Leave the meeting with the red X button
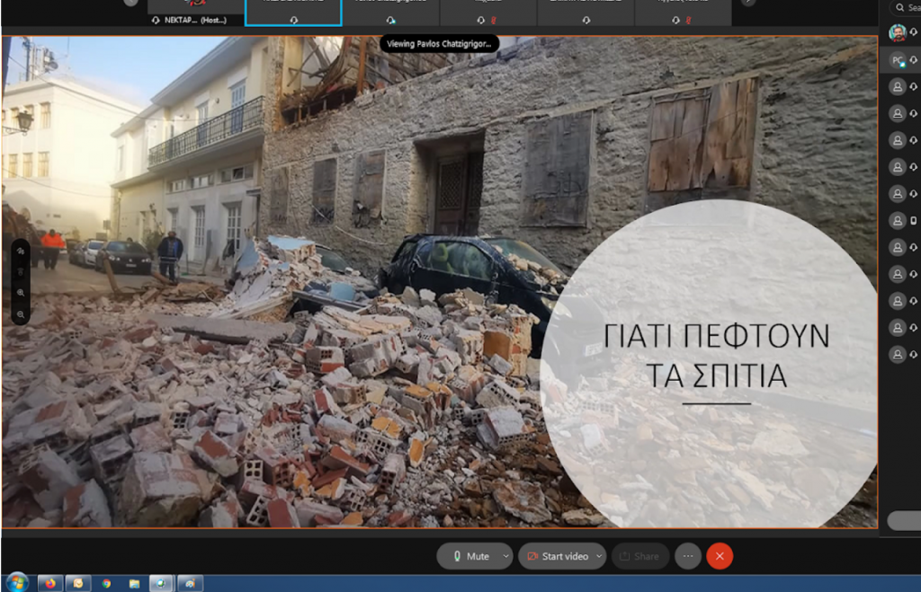Screen dimensions: 921x592 click(720, 556)
